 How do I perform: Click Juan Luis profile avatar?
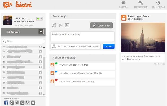coord(8,20)
